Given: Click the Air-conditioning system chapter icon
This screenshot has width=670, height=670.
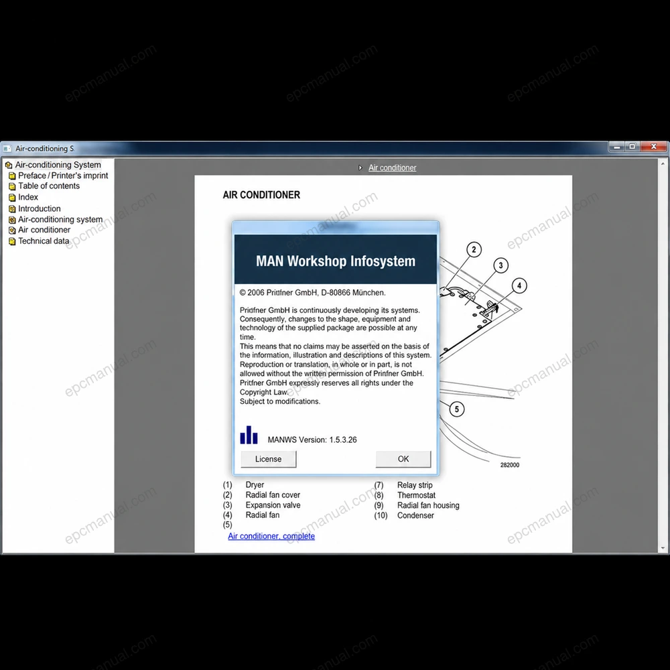Looking at the screenshot, I should pyautogui.click(x=12, y=220).
